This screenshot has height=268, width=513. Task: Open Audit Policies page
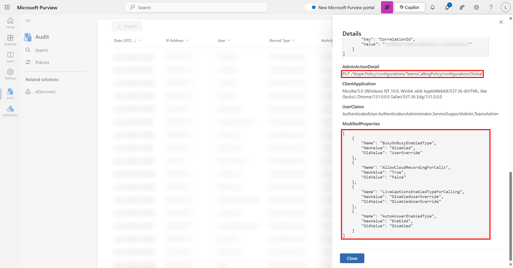pos(42,63)
